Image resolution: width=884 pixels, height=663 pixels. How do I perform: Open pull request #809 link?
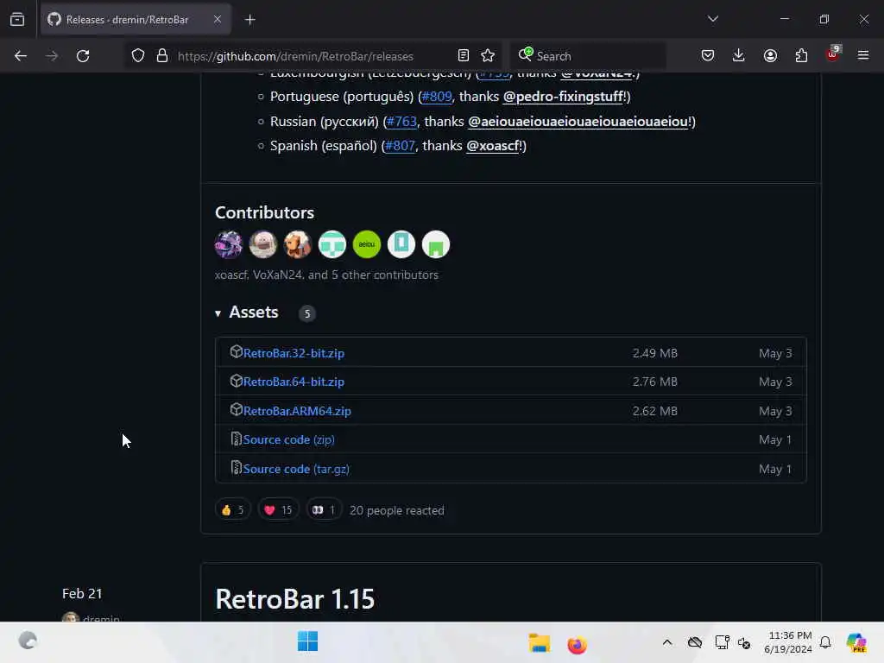pyautogui.click(x=437, y=97)
